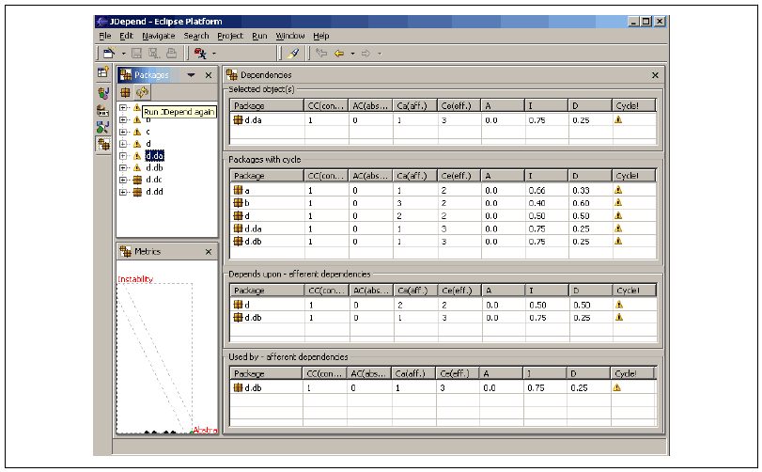Click the Run JDepend again refresh icon
The image size is (762, 472).
(x=142, y=92)
